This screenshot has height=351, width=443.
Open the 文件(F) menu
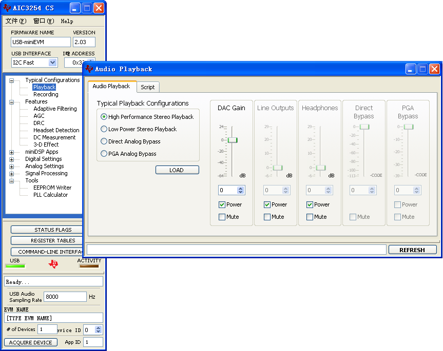pyautogui.click(x=16, y=21)
